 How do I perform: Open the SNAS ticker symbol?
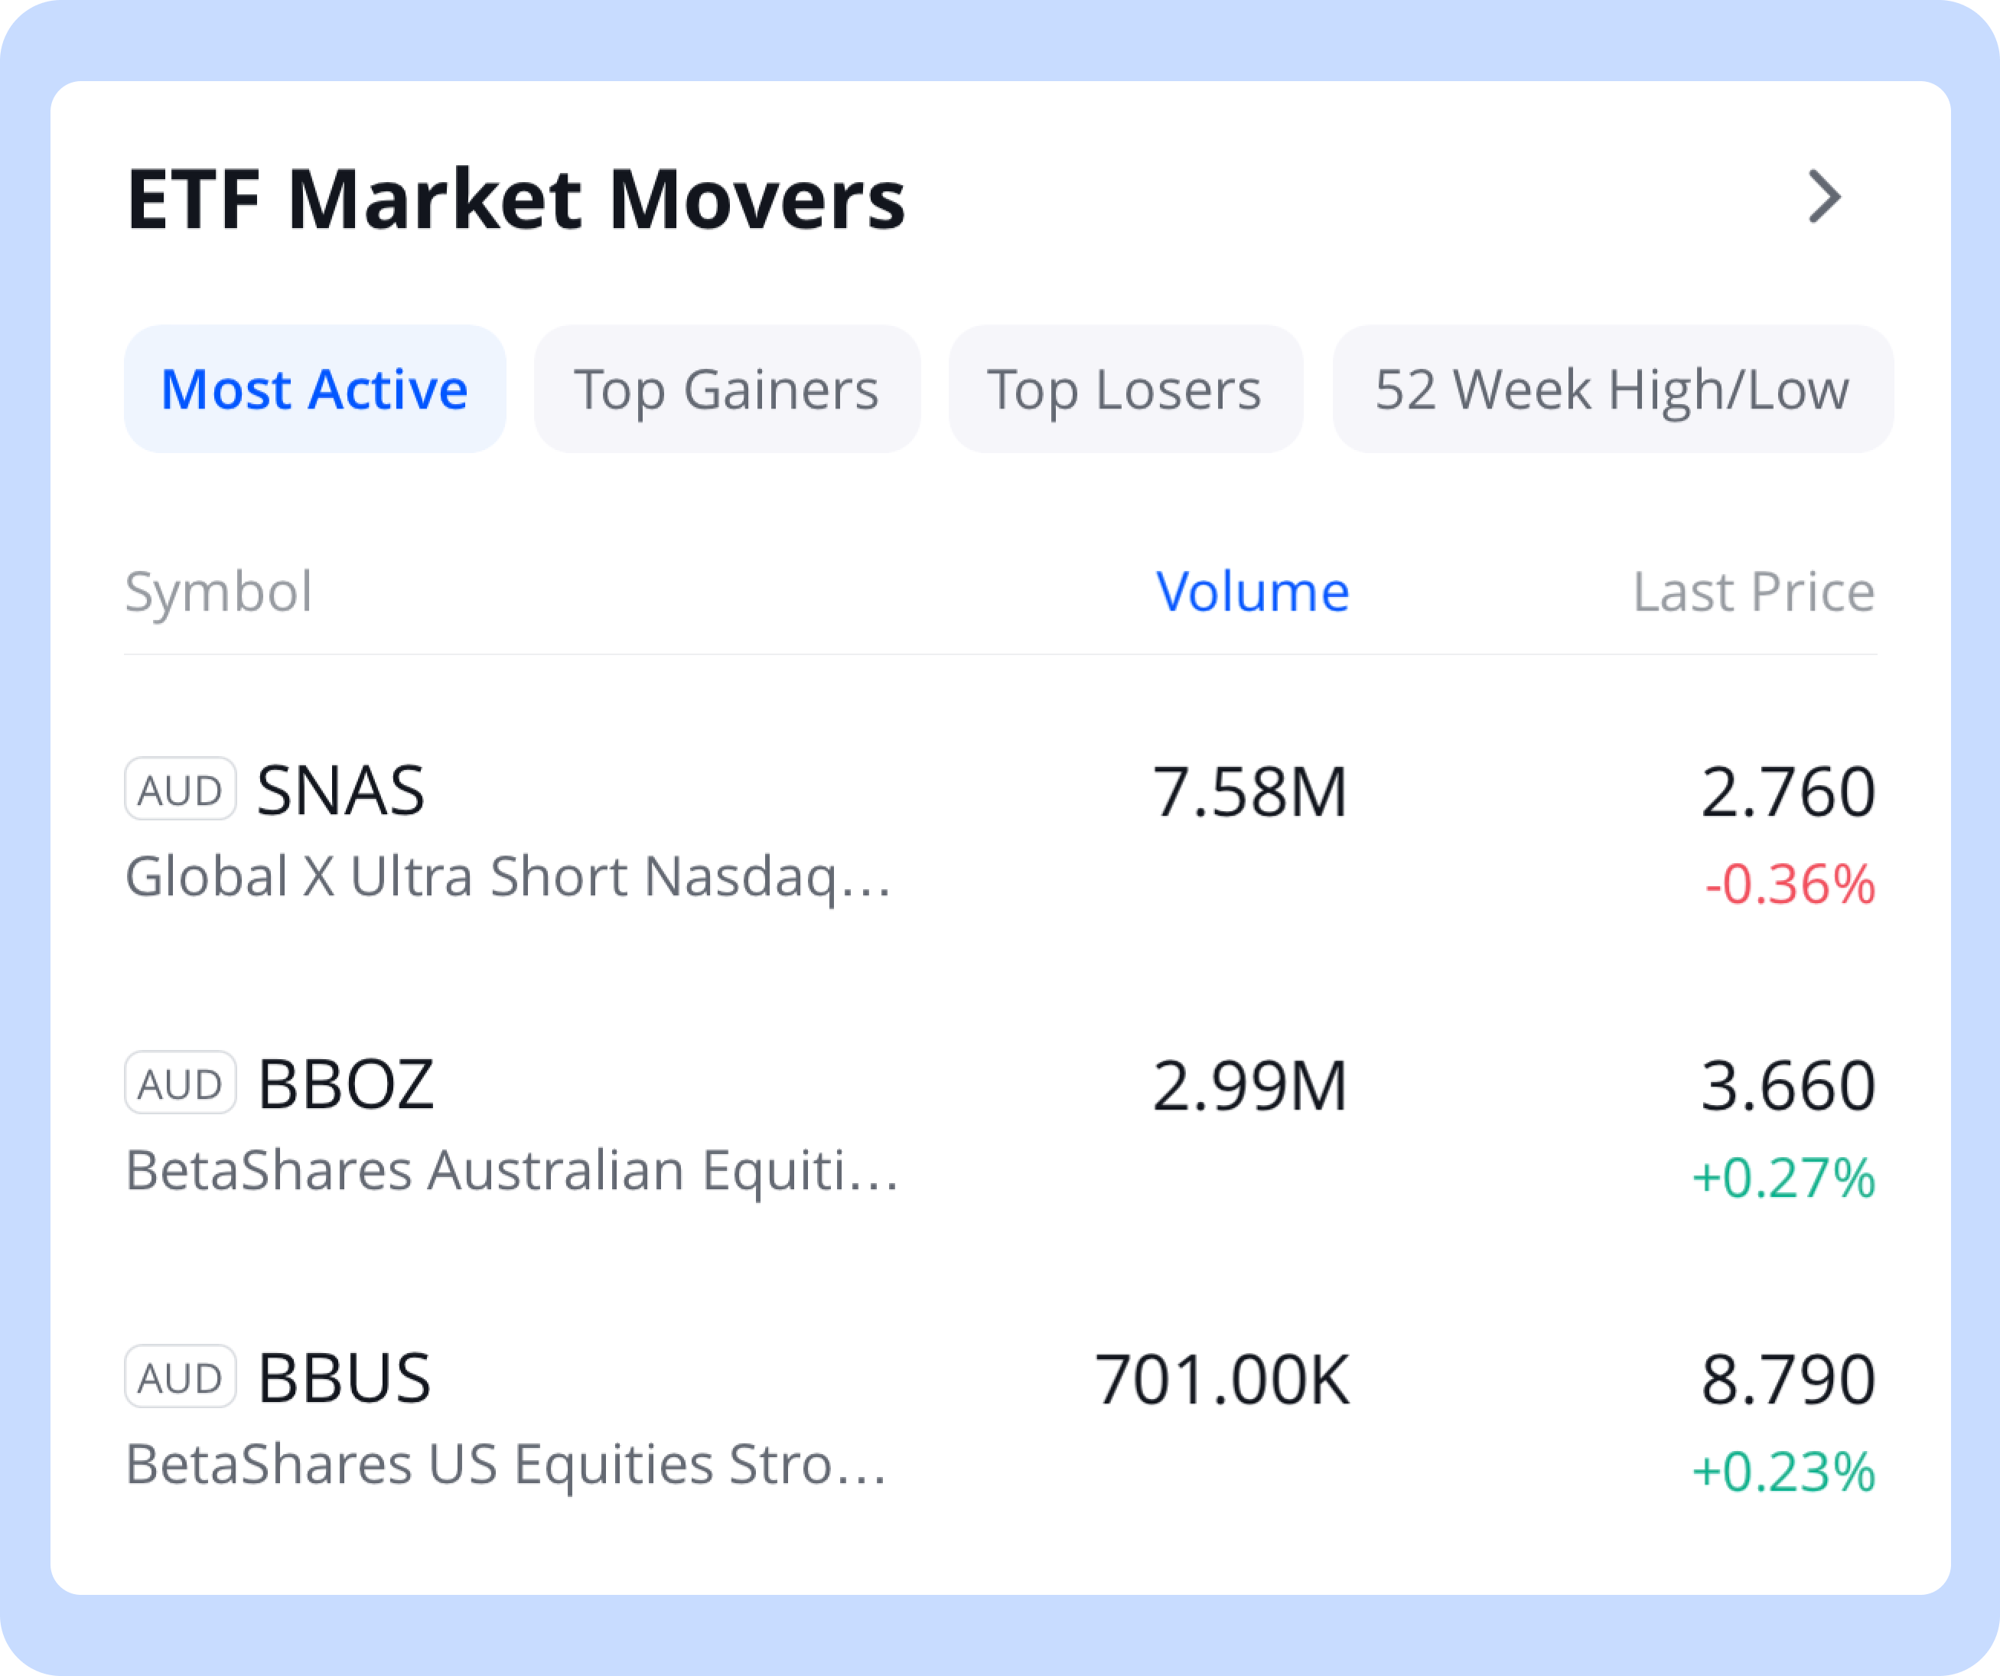(x=341, y=791)
